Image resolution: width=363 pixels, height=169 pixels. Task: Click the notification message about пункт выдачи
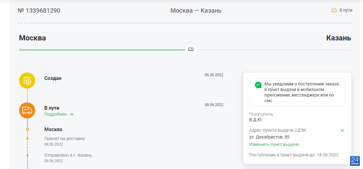[x=302, y=92]
